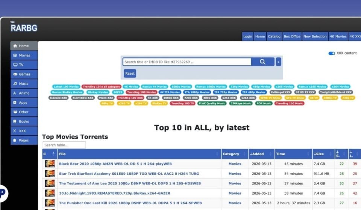Open the Anime section in sidebar
The image size is (361, 210).
point(24,93)
